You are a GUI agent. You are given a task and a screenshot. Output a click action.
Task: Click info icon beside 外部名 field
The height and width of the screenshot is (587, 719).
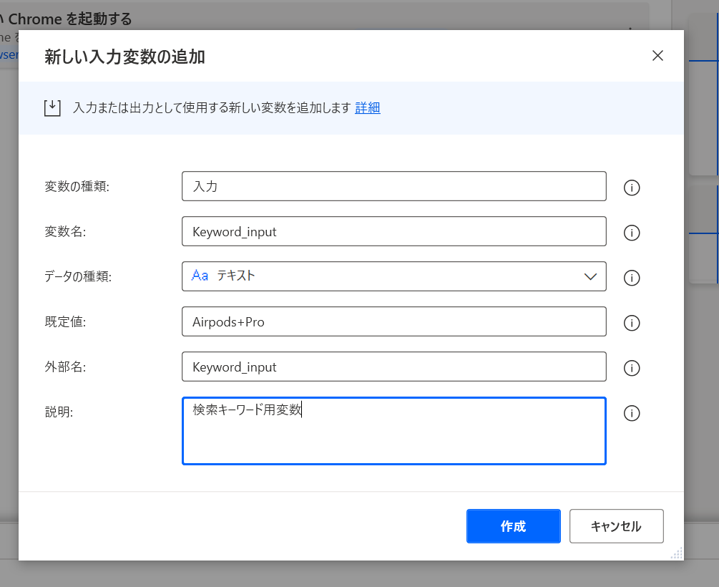click(632, 368)
